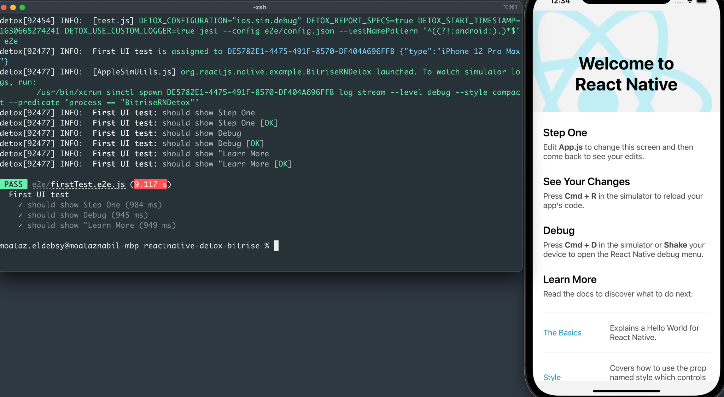The image size is (724, 397).
Task: Tap the Welcome to React Native header
Action: pos(626,74)
